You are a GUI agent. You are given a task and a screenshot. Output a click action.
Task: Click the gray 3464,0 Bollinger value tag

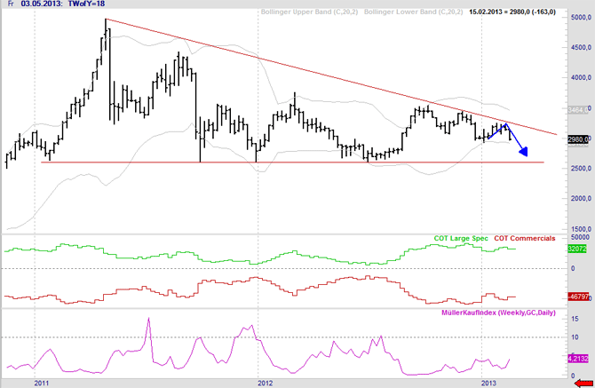point(578,110)
